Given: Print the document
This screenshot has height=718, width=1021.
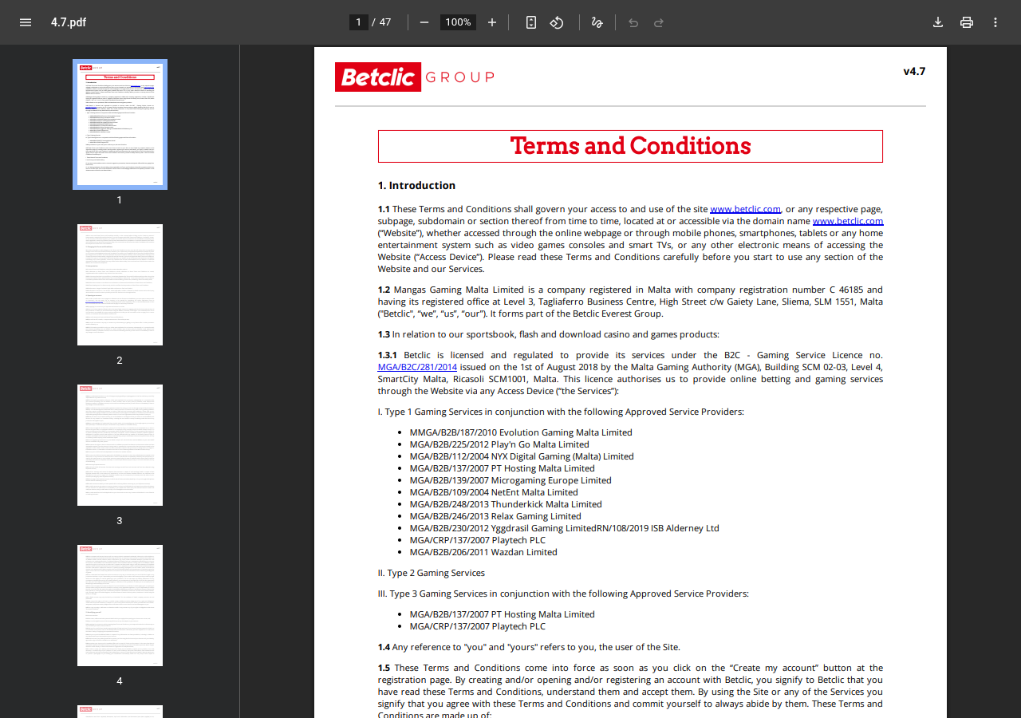Looking at the screenshot, I should [x=967, y=22].
